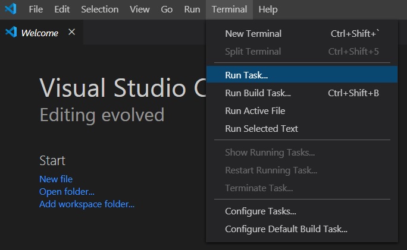Close the Welcome tab
Screen dimensions: 407x250
pyautogui.click(x=71, y=32)
